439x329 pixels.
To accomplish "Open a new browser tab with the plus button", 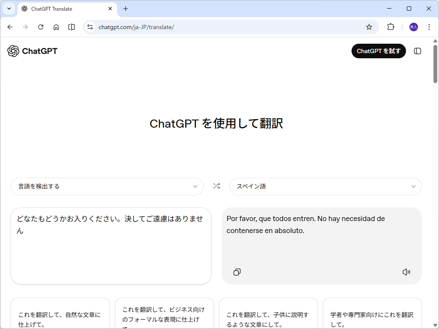I will pyautogui.click(x=126, y=9).
